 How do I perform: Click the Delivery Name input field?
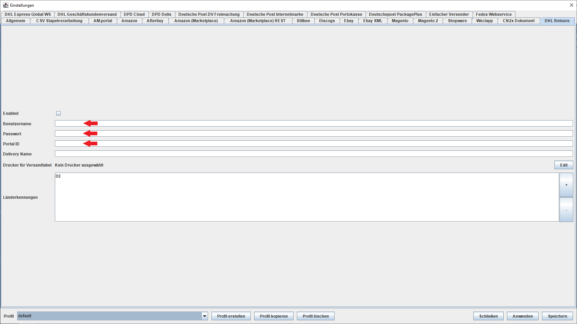(x=314, y=154)
